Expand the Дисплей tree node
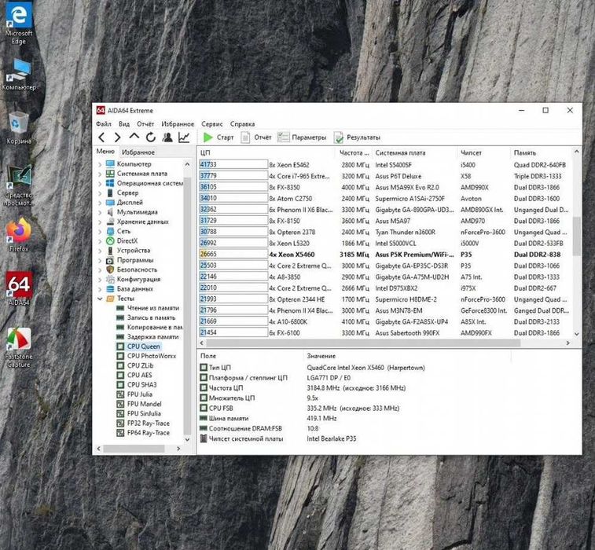595x550 pixels. pyautogui.click(x=100, y=203)
